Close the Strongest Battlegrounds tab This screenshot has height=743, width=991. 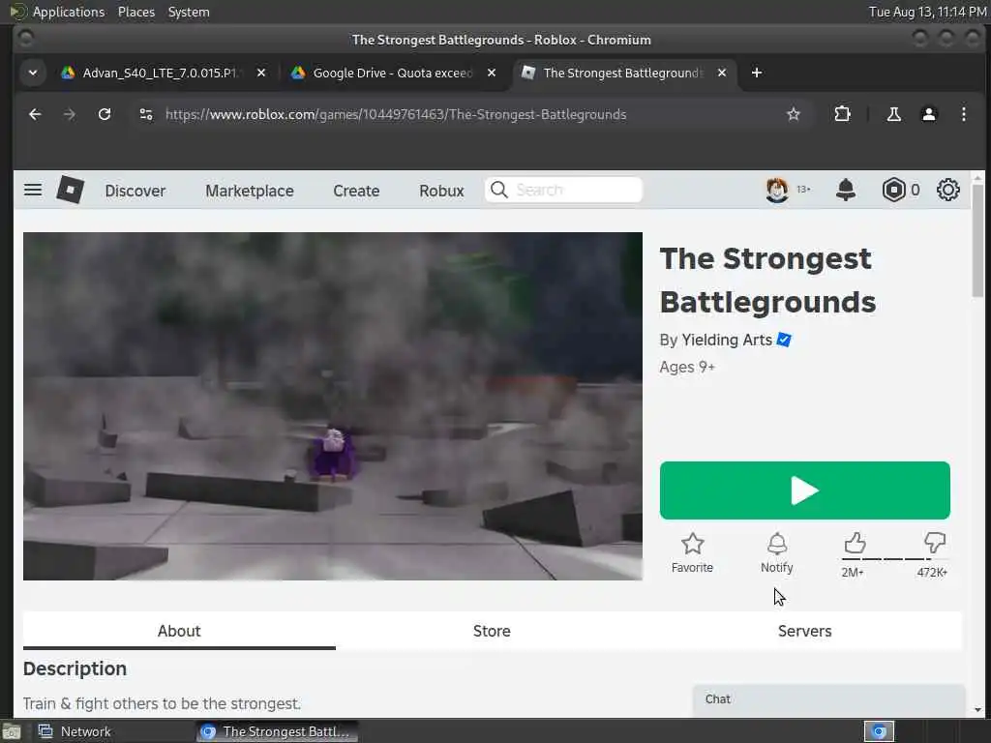pos(722,73)
